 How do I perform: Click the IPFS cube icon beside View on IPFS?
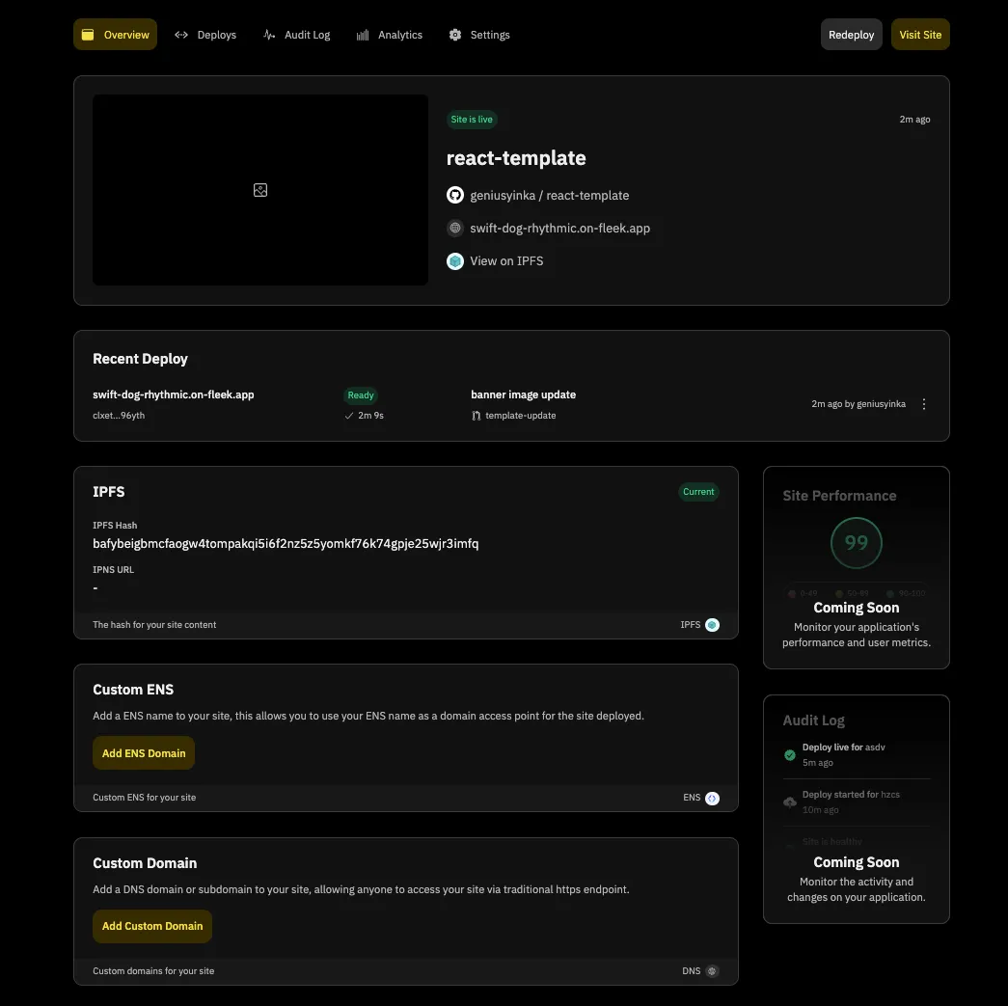[x=455, y=261]
